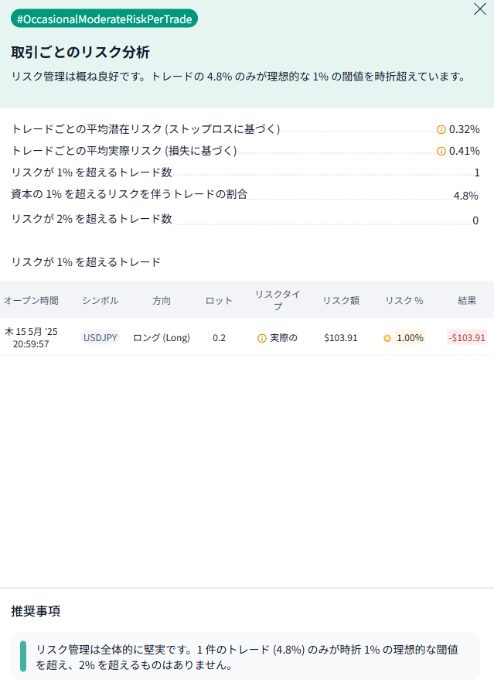Select the USDJPY symbol badge
This screenshot has height=683, width=494.
(x=101, y=337)
